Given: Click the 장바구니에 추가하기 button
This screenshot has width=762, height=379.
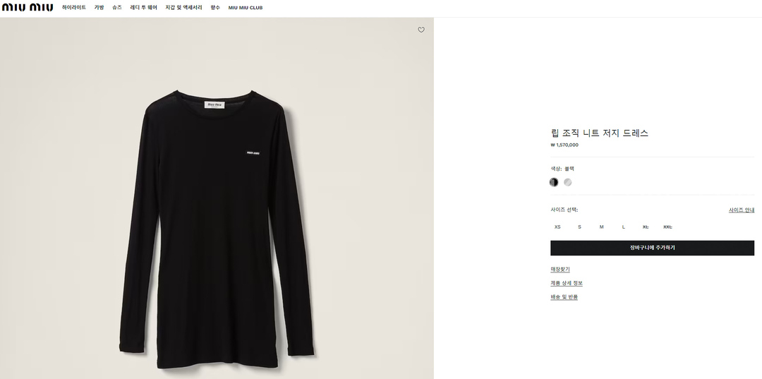Looking at the screenshot, I should coord(652,248).
